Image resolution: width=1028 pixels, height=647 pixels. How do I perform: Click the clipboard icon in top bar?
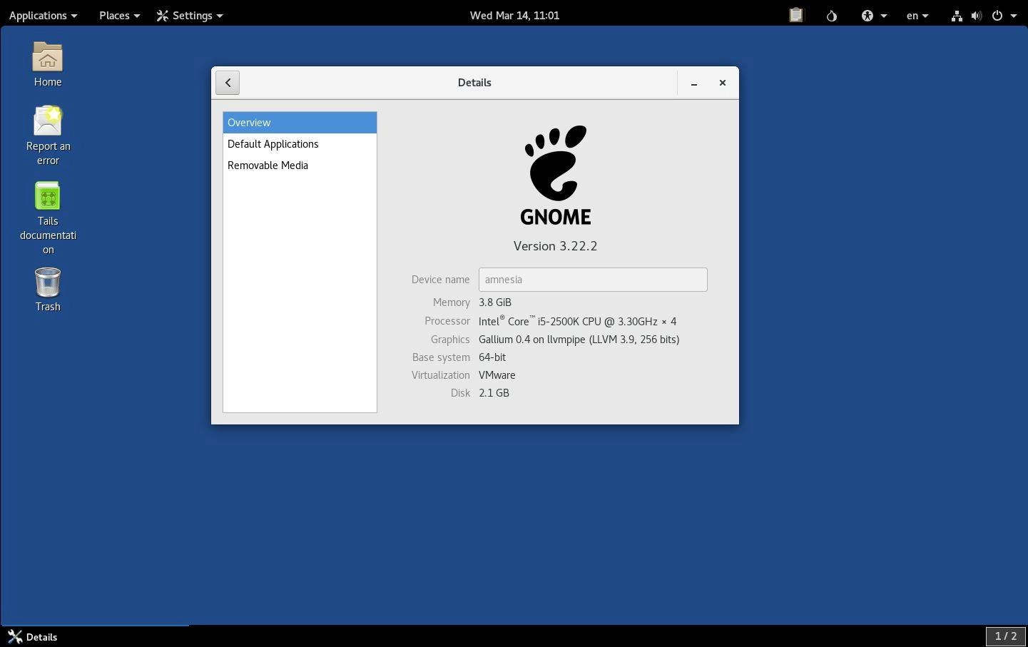796,15
